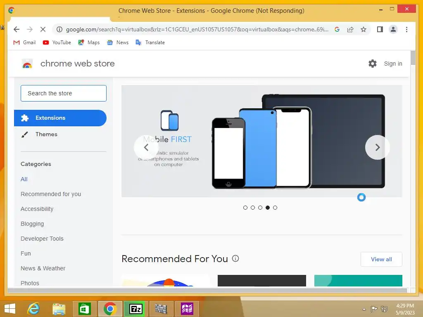The height and width of the screenshot is (317, 423).
Task: Open the YouTube bookmark
Action: (x=57, y=43)
